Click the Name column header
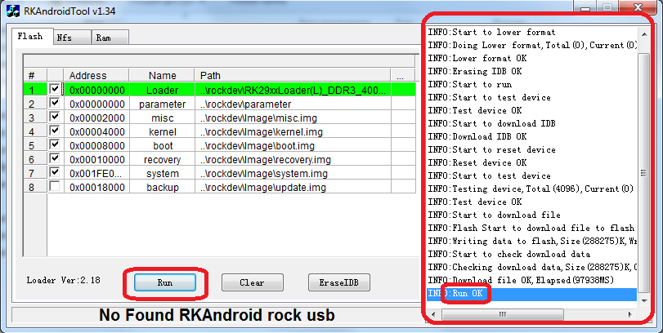 162,76
